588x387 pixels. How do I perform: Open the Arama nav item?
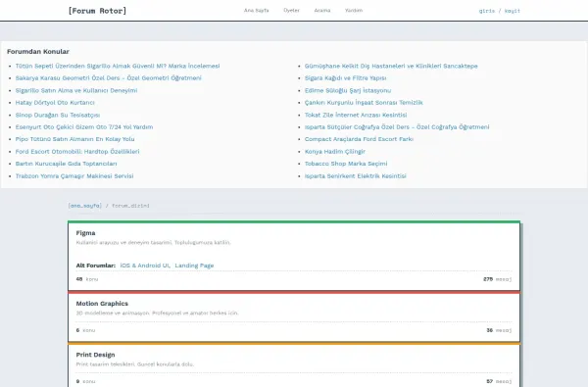coord(322,11)
